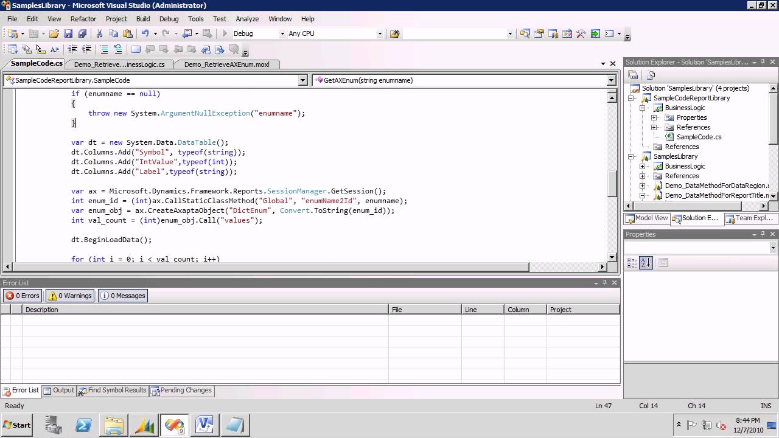Screen dimensions: 779x438
Task: Click the Find search combo box field
Action: [458, 34]
